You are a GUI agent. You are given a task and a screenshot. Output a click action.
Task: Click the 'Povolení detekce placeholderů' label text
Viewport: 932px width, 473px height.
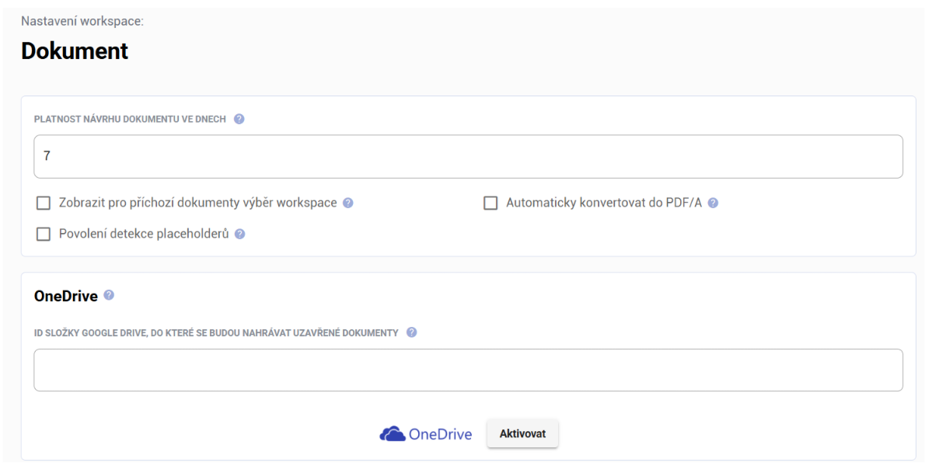(x=144, y=234)
